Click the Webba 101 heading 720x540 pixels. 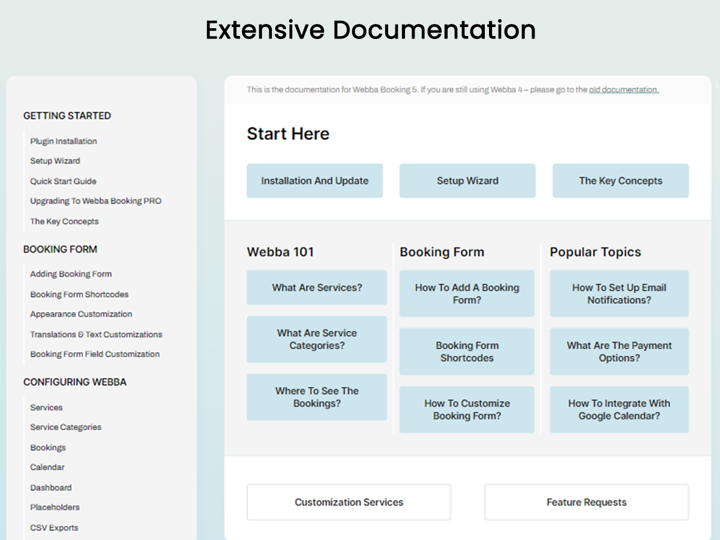280,252
